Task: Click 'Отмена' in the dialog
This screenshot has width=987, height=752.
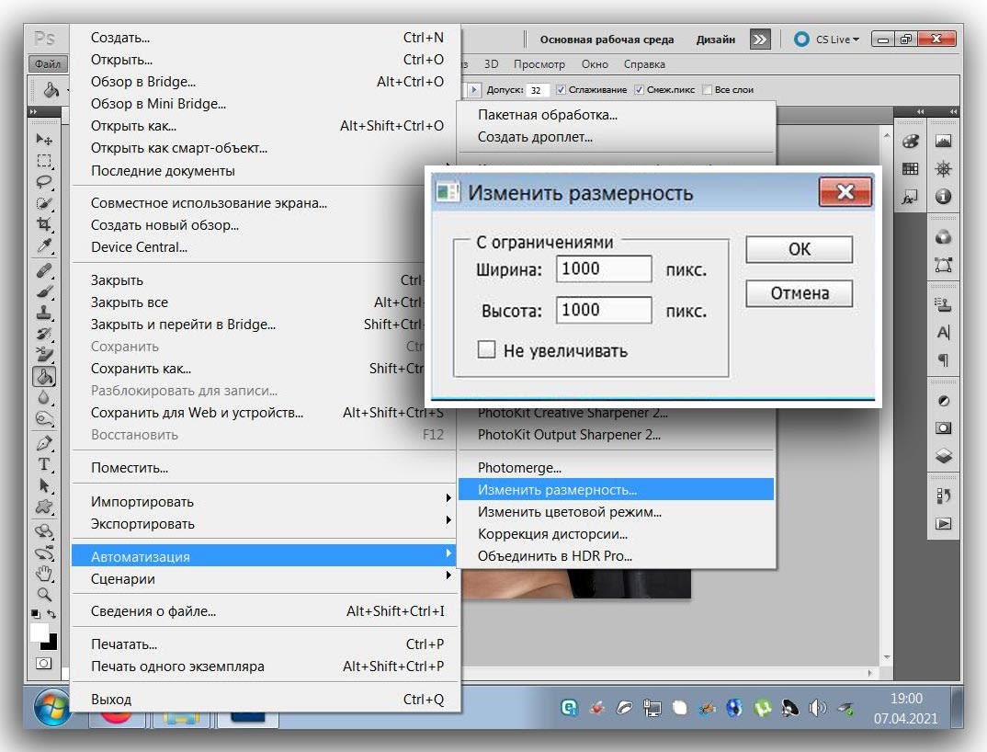Action: (x=799, y=293)
